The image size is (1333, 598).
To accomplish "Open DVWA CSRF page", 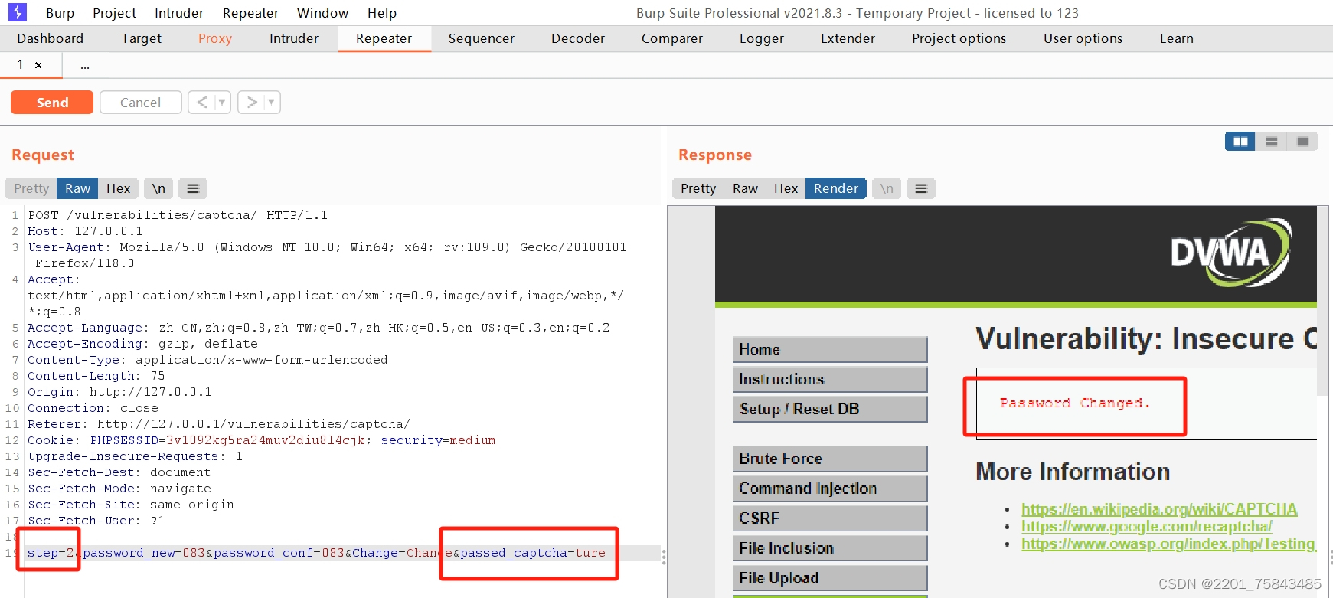I will point(830,518).
